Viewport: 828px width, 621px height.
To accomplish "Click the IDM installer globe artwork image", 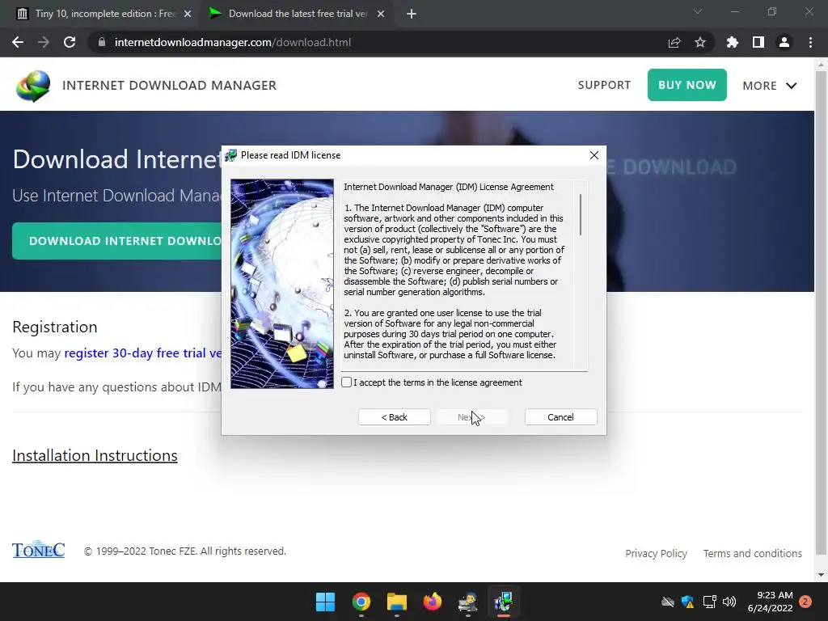I will (282, 284).
